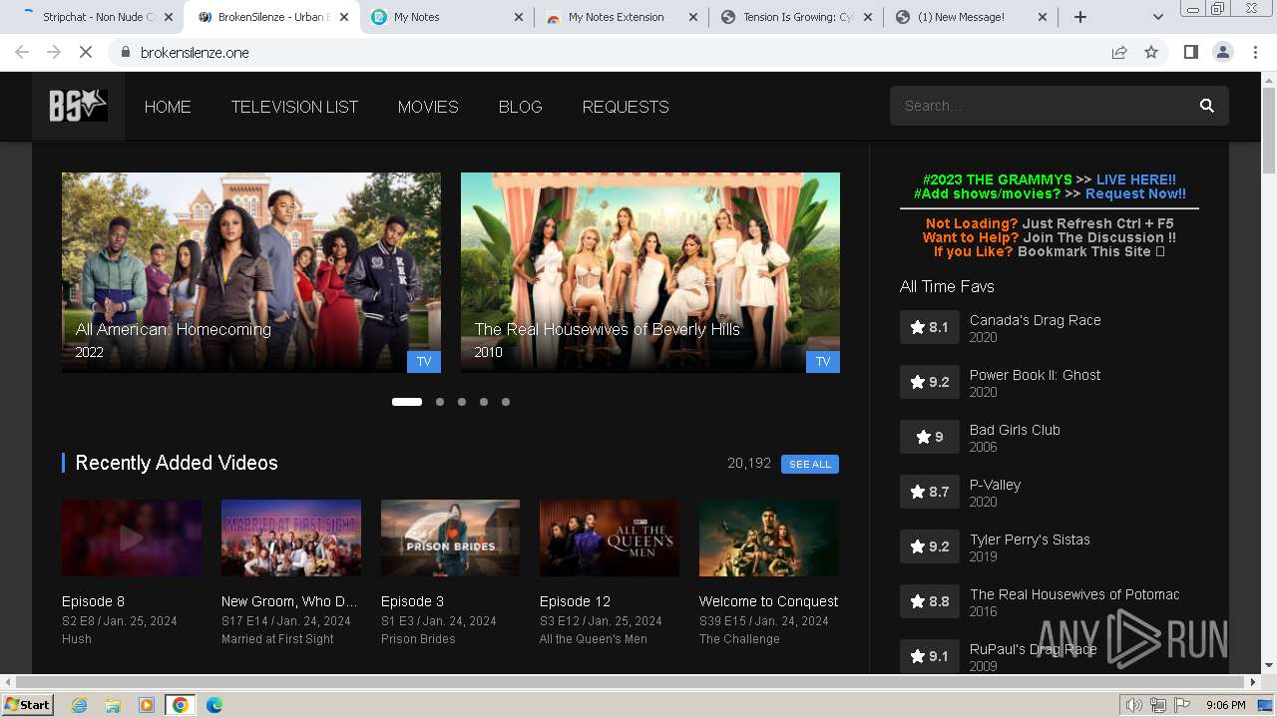This screenshot has width=1277, height=718.
Task: Close the Stripchat tab
Action: [168, 17]
